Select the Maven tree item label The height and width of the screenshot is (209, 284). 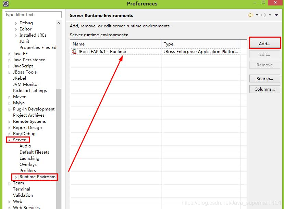click(20, 97)
